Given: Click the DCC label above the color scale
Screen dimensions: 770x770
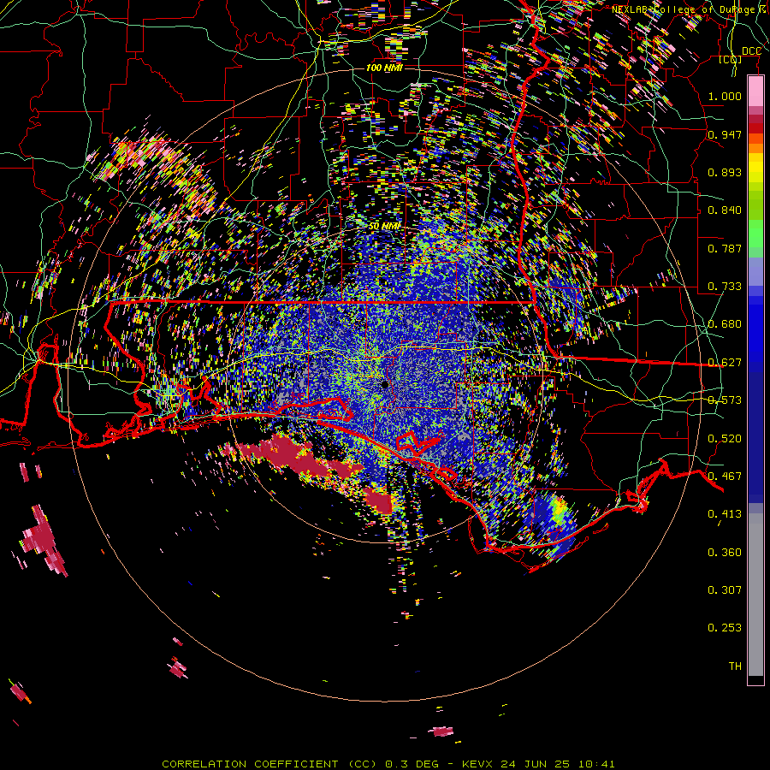Looking at the screenshot, I should pos(751,51).
